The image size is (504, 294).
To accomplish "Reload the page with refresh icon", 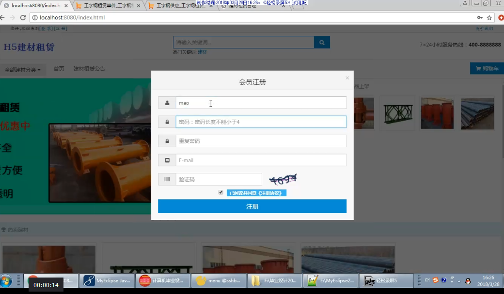I will tap(23, 17).
